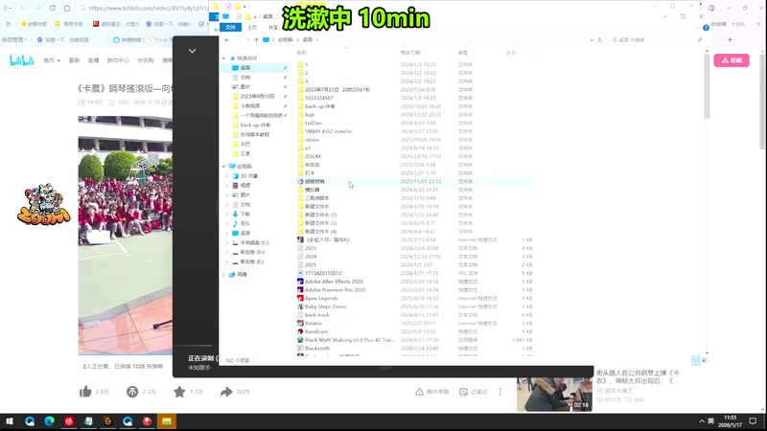Image resolution: width=767 pixels, height=431 pixels.
Task: Select the ZOOM folder row
Action: tap(415, 156)
